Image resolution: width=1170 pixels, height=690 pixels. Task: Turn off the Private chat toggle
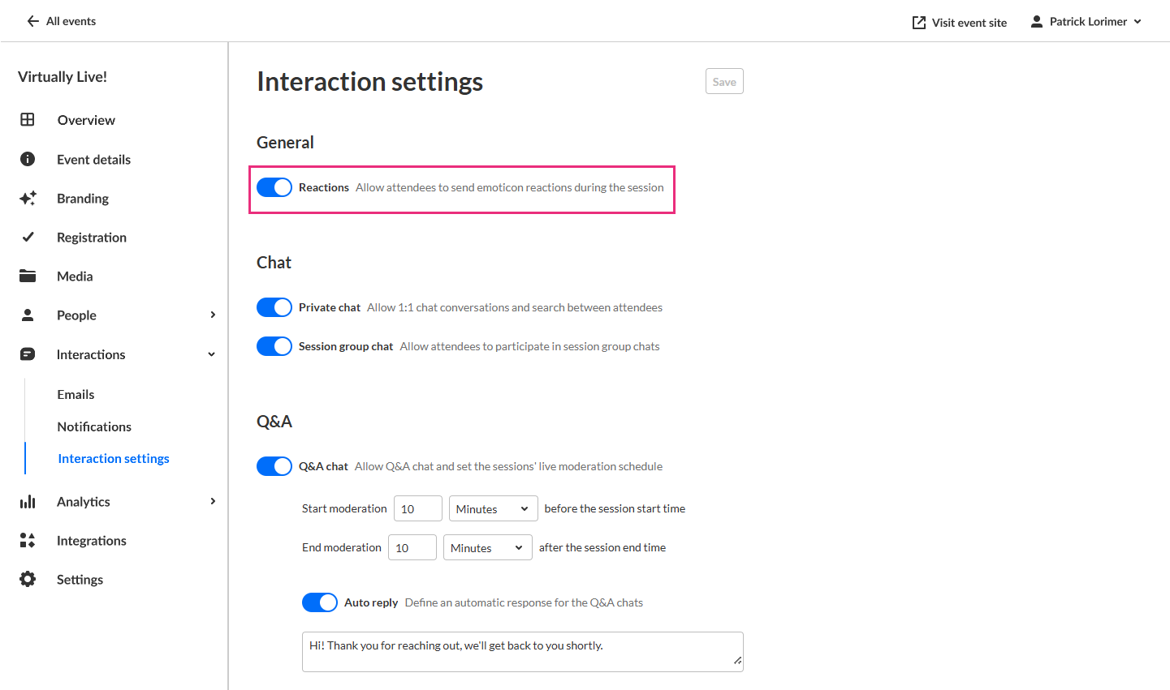point(274,307)
